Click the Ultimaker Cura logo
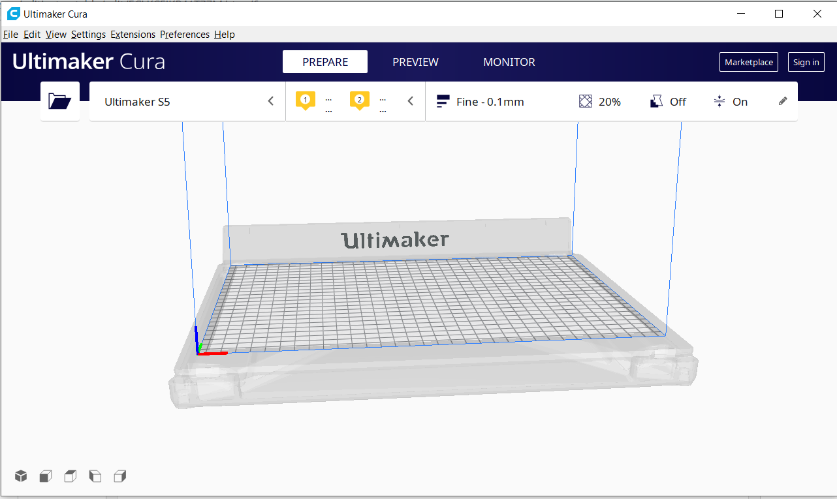Image resolution: width=837 pixels, height=499 pixels. point(89,62)
